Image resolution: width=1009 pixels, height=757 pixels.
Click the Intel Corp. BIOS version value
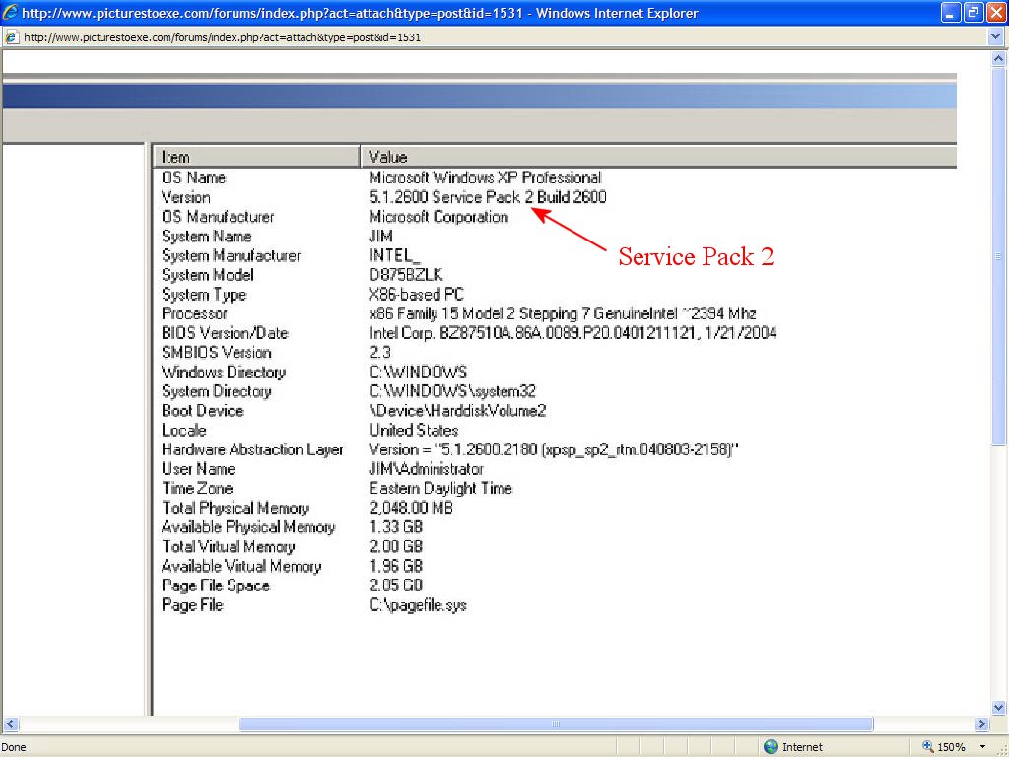tap(572, 333)
